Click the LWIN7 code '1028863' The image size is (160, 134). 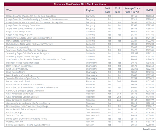(150, 16)
